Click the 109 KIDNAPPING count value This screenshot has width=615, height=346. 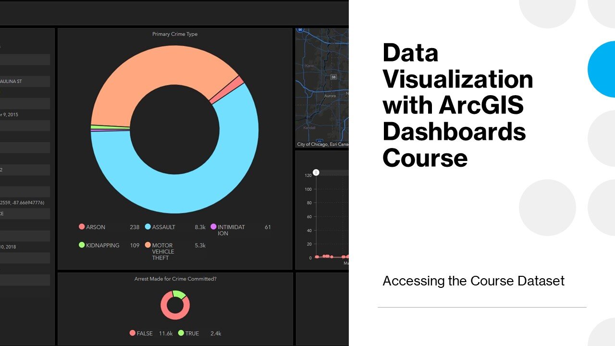135,246
